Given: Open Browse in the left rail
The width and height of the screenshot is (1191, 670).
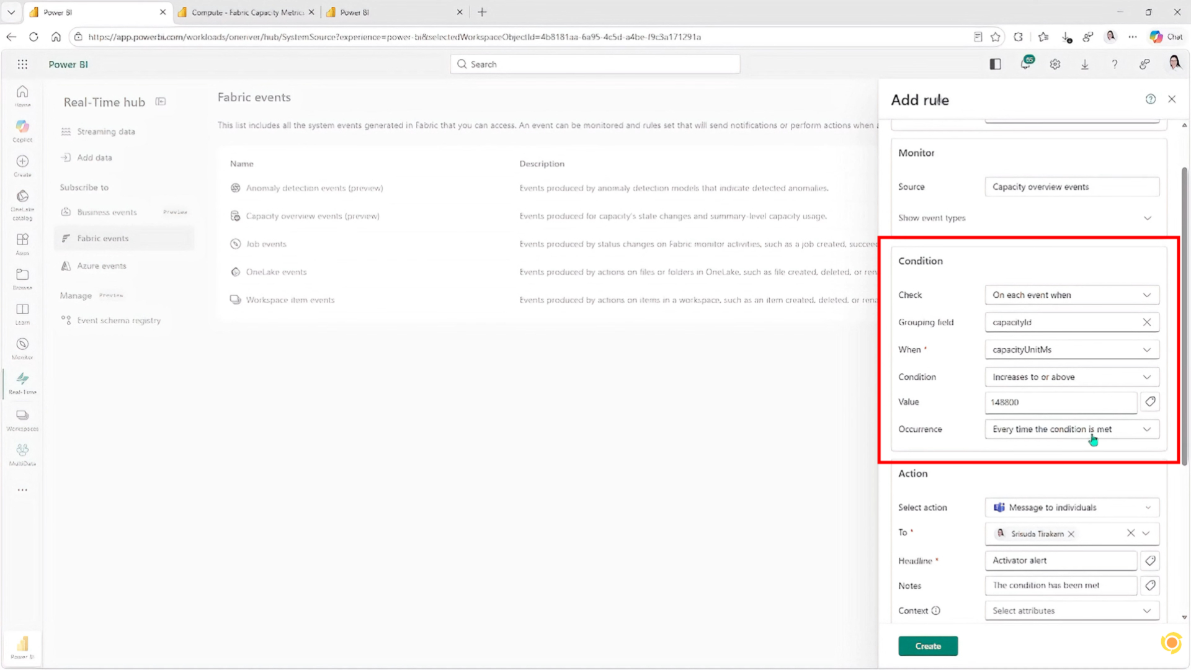Looking at the screenshot, I should (x=22, y=279).
